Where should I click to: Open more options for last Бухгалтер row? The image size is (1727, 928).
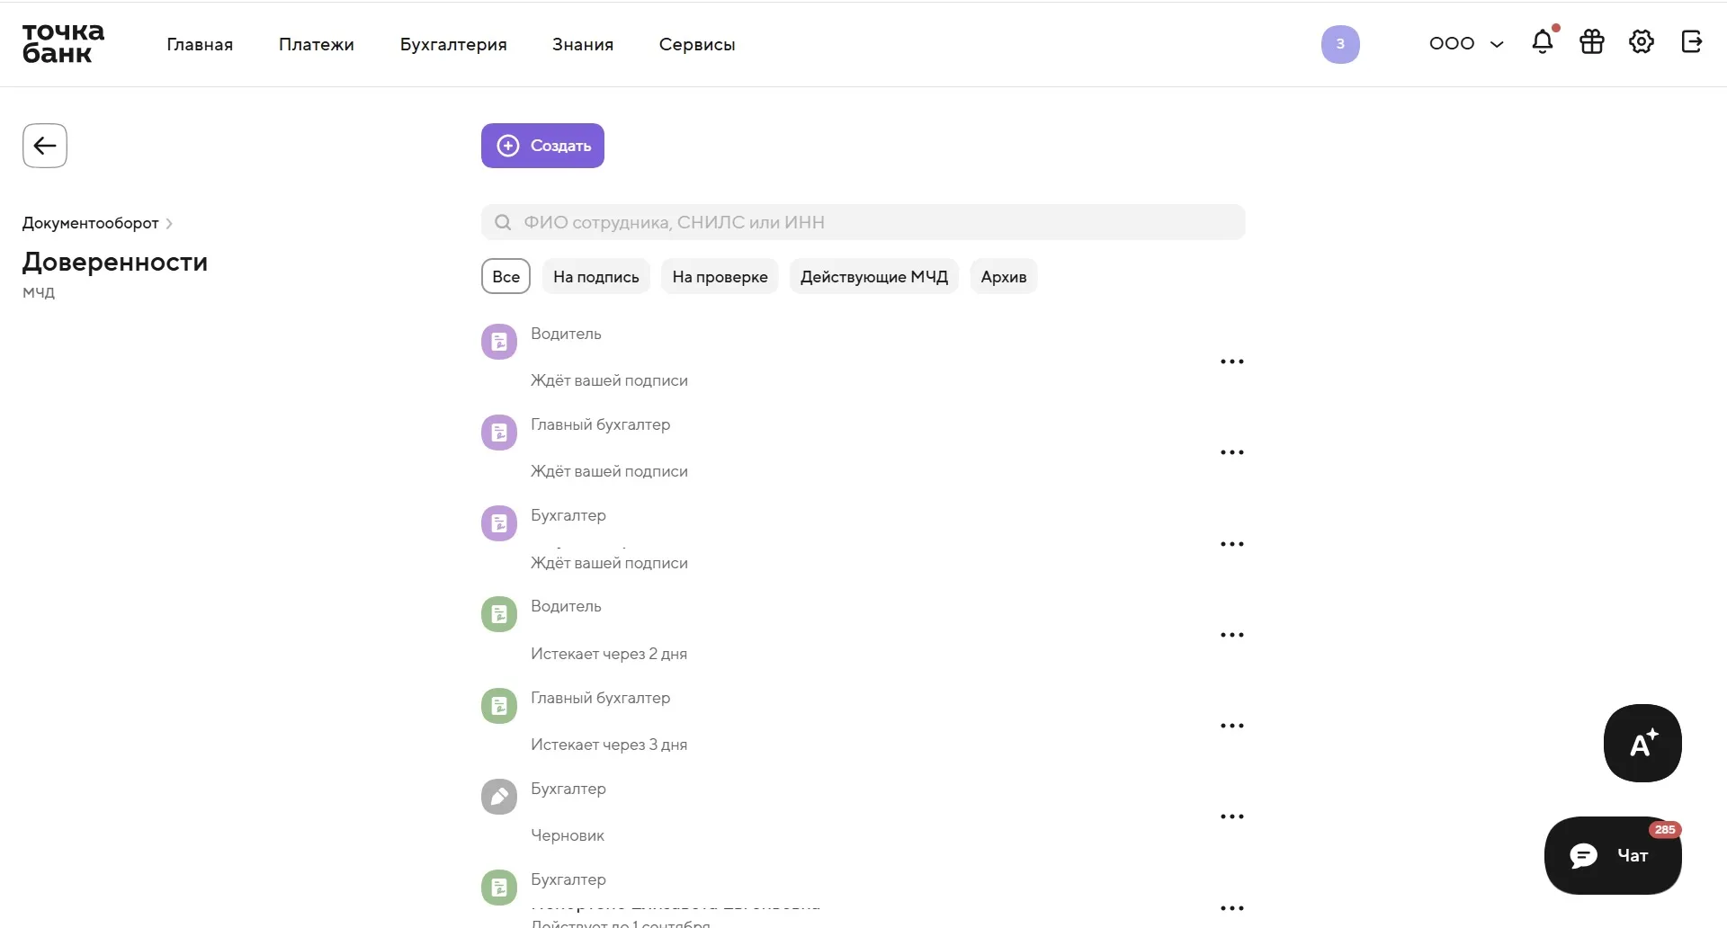[1232, 908]
